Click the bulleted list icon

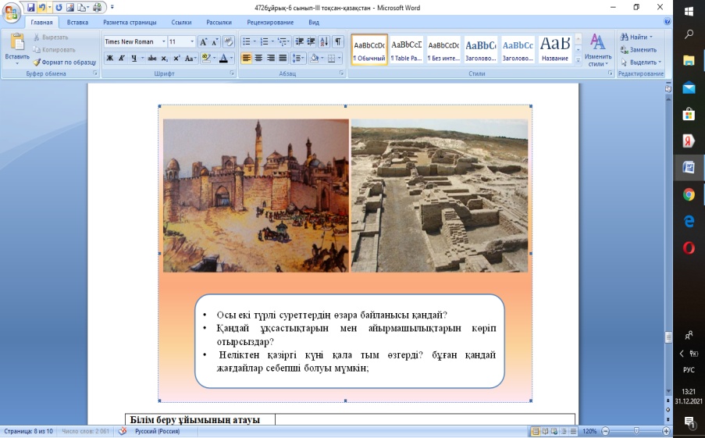click(x=246, y=41)
